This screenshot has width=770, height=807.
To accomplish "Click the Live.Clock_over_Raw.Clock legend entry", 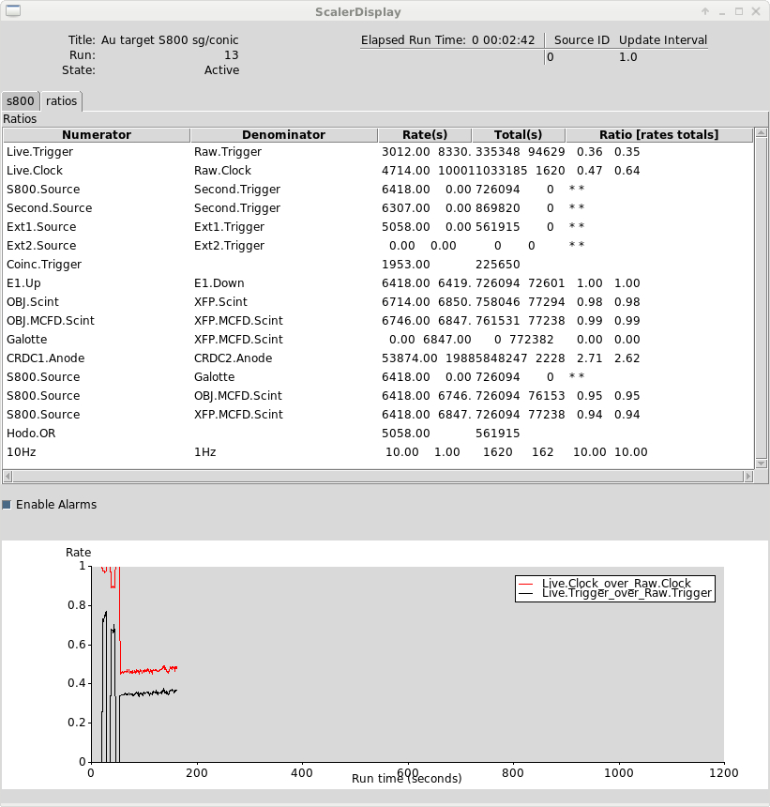I will pyautogui.click(x=616, y=583).
